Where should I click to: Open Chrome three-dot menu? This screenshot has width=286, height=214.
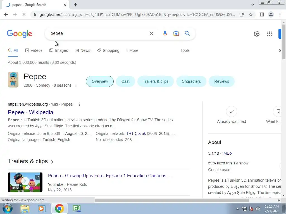tap(280, 14)
